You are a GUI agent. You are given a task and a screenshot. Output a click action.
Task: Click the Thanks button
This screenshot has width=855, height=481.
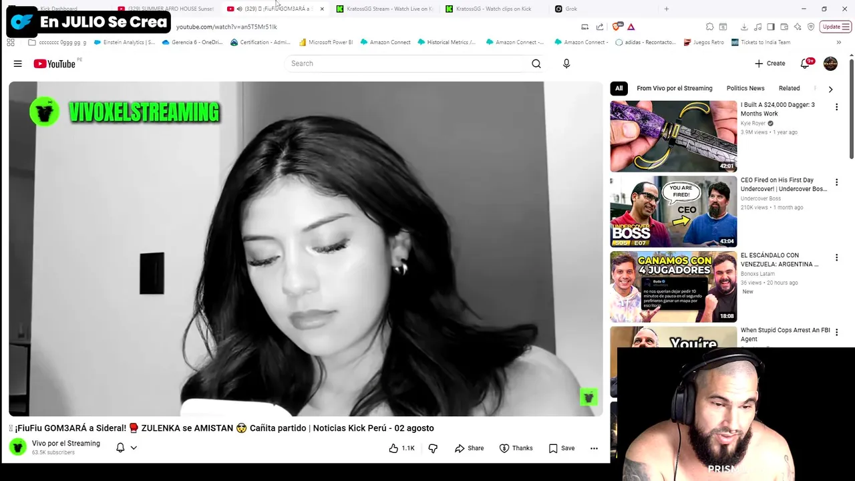click(x=517, y=448)
